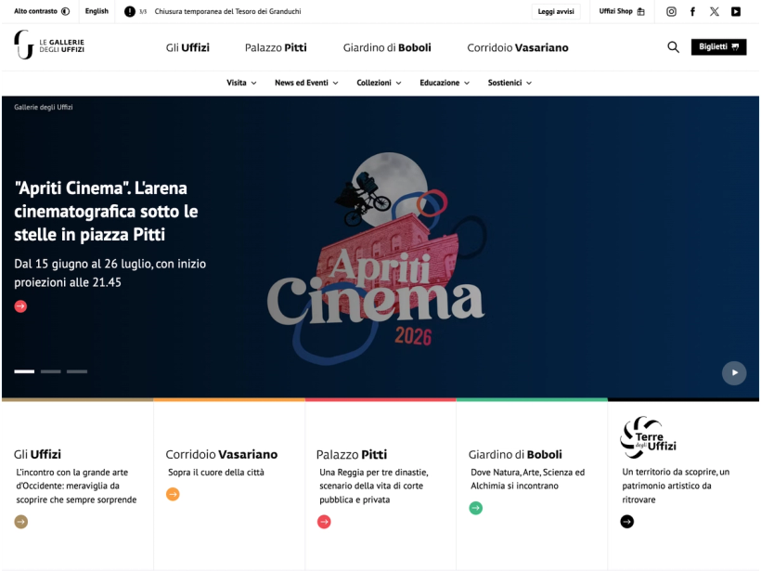
Task: Open the Palazzo Pitti card title
Action: pyautogui.click(x=352, y=454)
